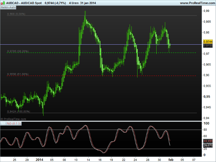Click the 0,9424 (100,00%) Fibonacci label
Image resolution: width=216 pixels, height=162 pixels.
pos(19,111)
